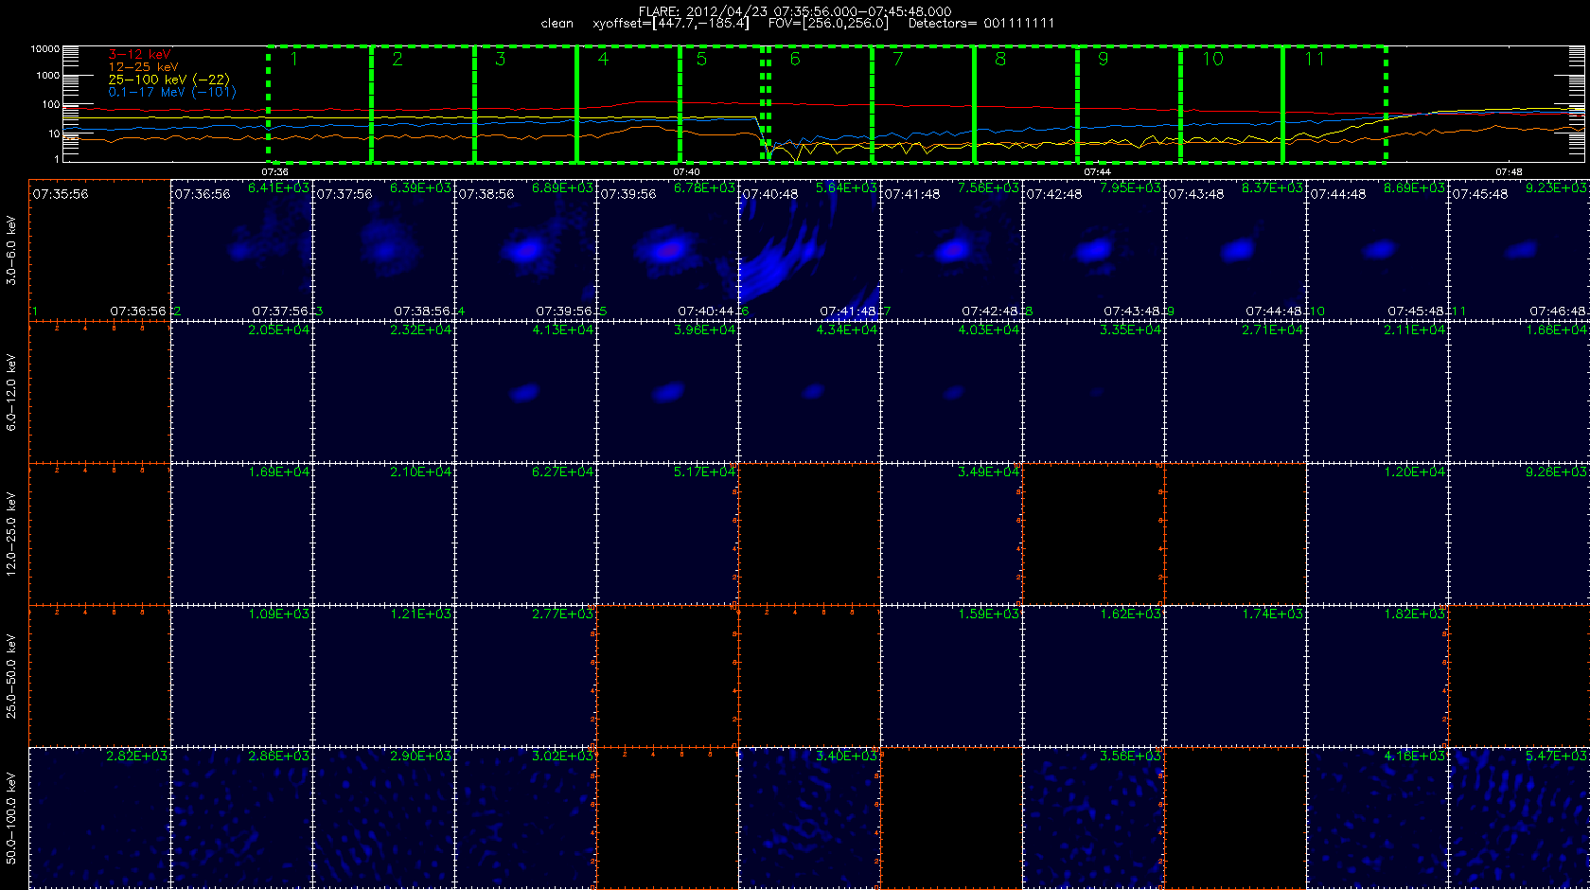Click the FLARE 2012/04/23 title text
Image resolution: width=1590 pixels, height=890 pixels.
(795, 11)
